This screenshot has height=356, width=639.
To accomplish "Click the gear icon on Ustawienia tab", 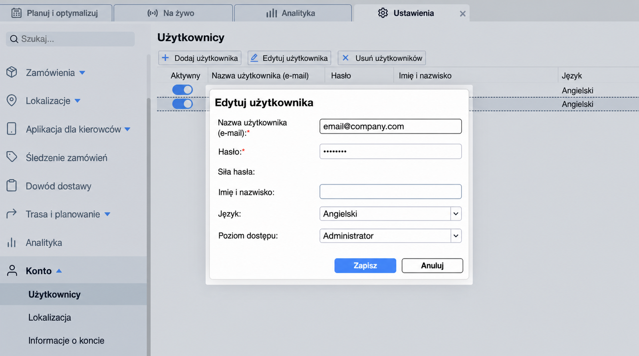I will 383,13.
